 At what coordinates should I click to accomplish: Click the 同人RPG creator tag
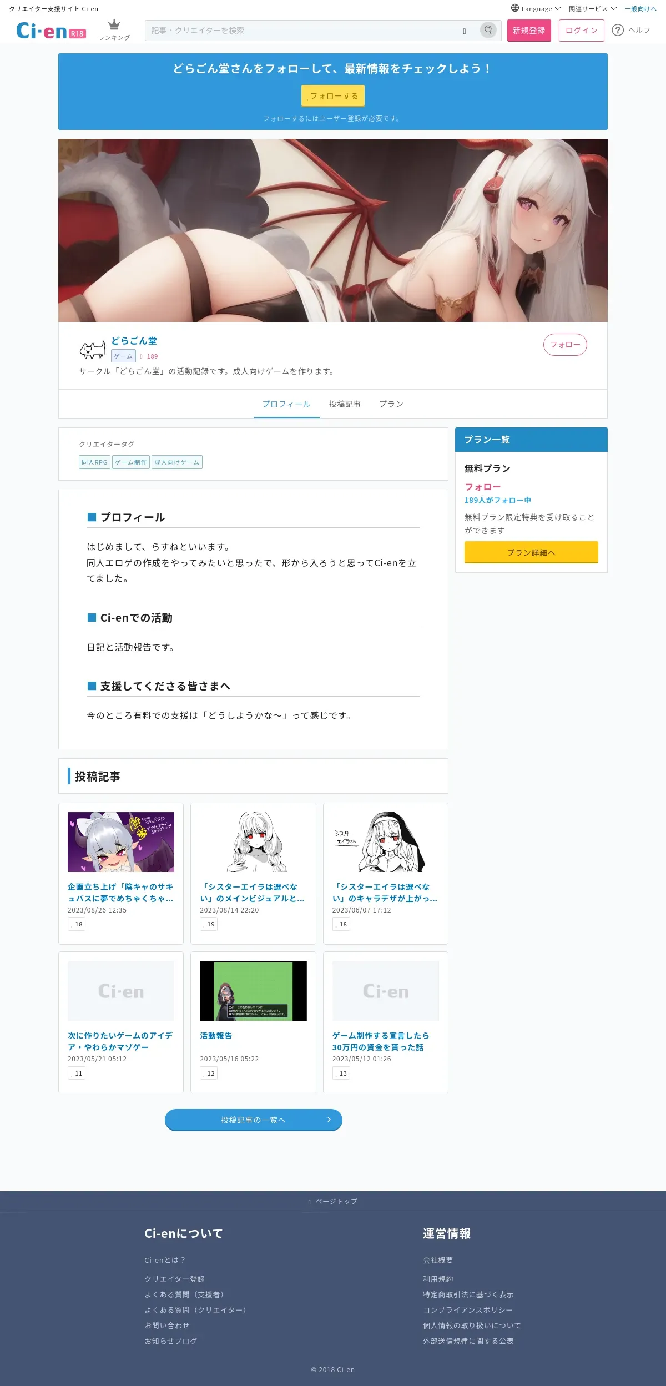[94, 462]
